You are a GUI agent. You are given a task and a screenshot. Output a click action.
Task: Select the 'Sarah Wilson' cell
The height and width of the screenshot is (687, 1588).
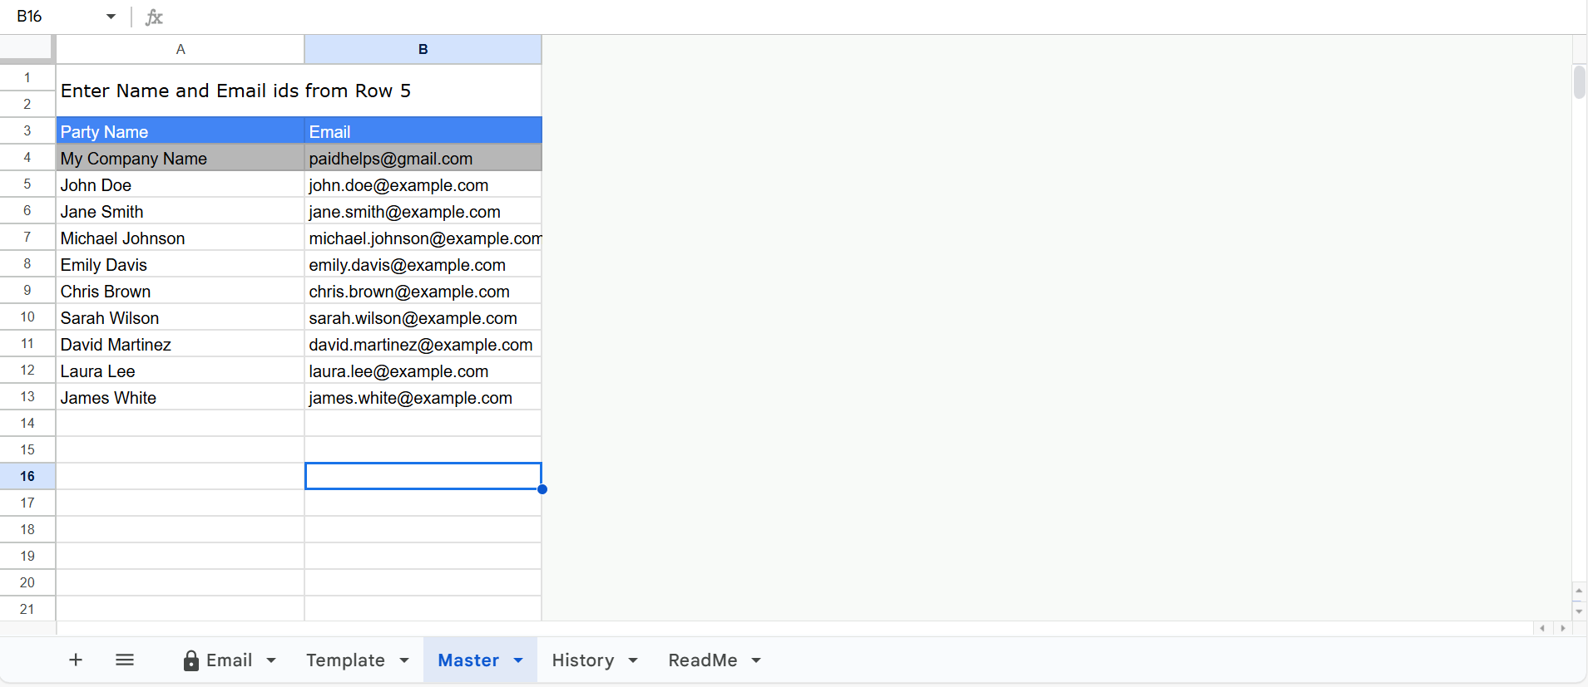[181, 317]
